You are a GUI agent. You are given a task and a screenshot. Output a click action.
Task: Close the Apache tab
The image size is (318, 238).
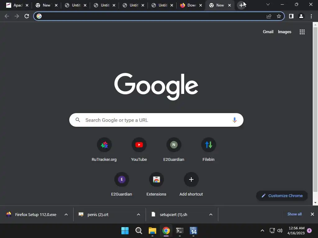[27, 6]
